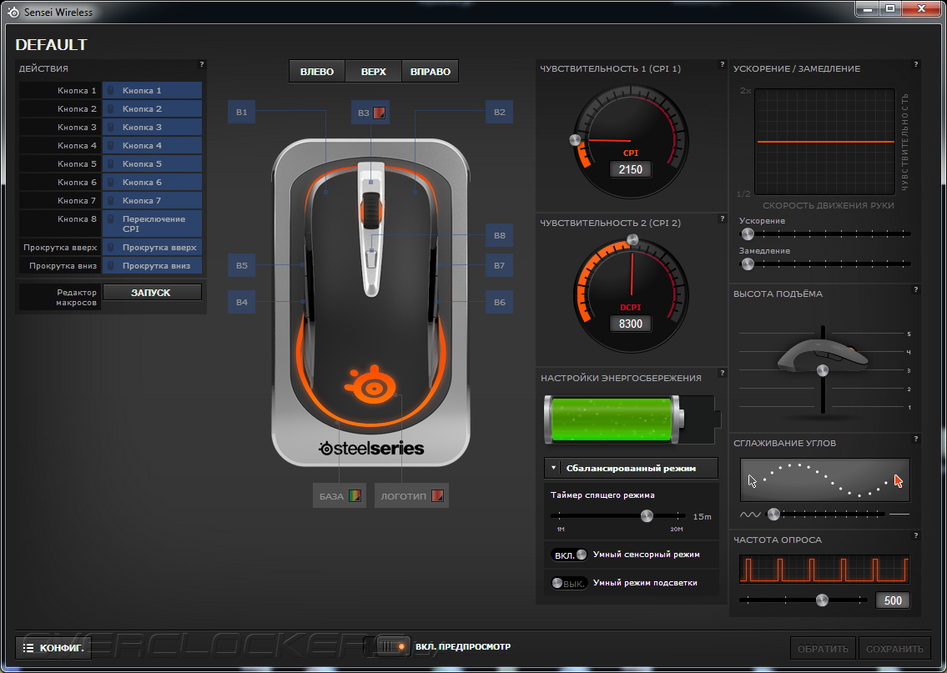Image resolution: width=947 pixels, height=673 pixels.
Task: Open the БАЗА illumination color swatch
Action: click(x=355, y=496)
